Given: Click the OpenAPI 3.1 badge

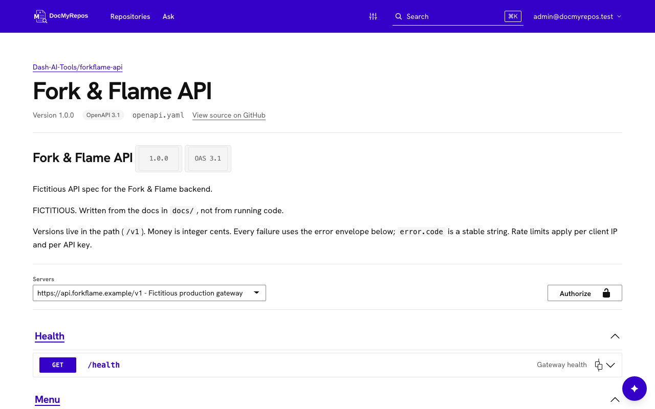Looking at the screenshot, I should (x=103, y=115).
